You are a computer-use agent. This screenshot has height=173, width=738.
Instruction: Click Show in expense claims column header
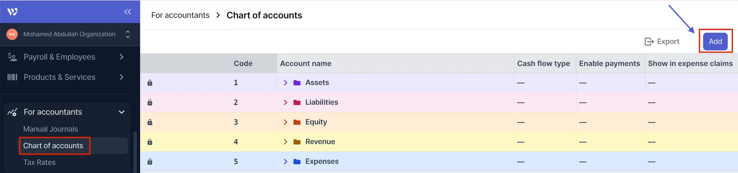point(690,64)
